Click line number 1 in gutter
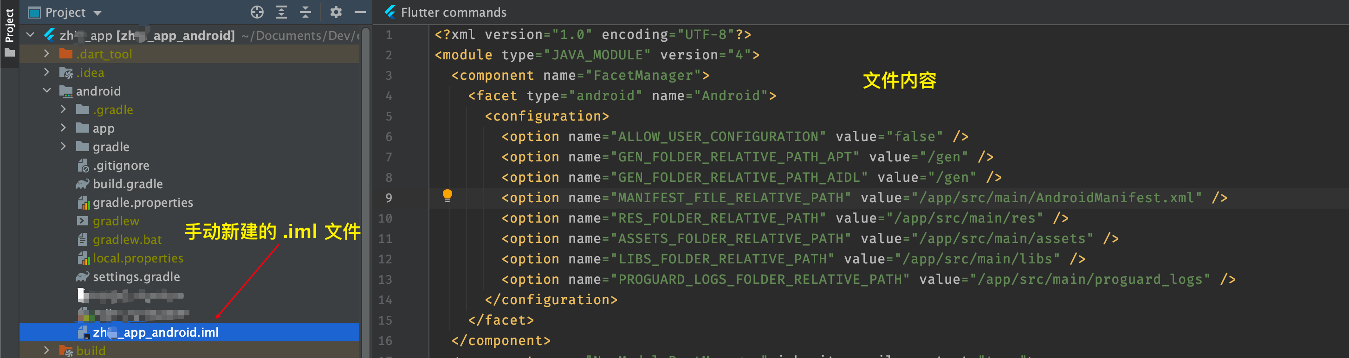The height and width of the screenshot is (358, 1349). click(389, 34)
